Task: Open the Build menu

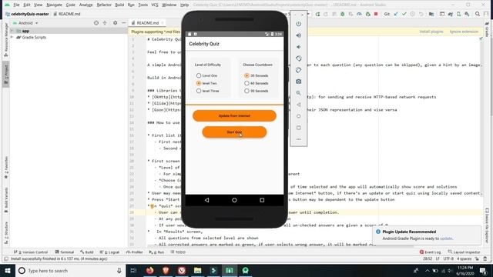Action: [119, 5]
